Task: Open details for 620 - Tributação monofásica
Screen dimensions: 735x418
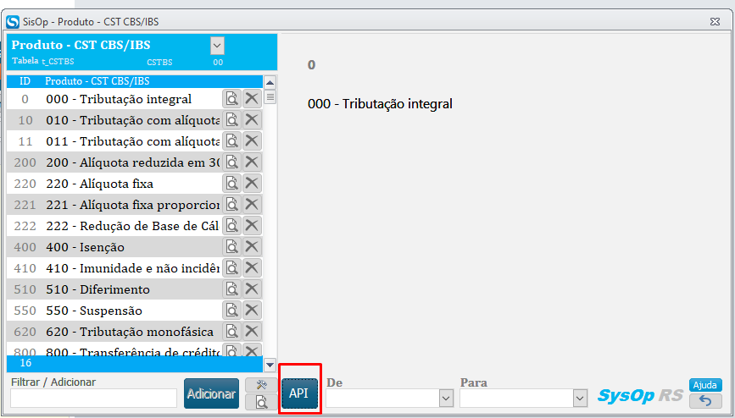Action: (x=231, y=332)
